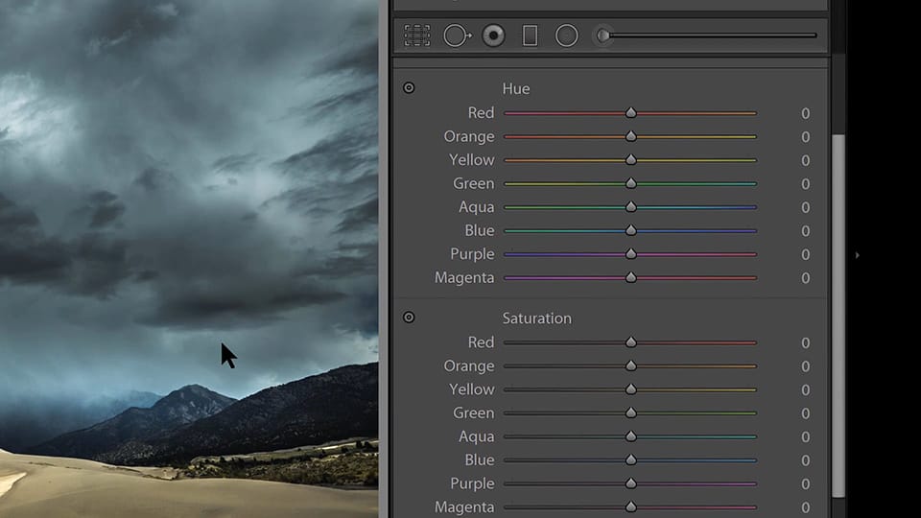Click the Saturation Magenta label
The image size is (921, 518).
464,506
